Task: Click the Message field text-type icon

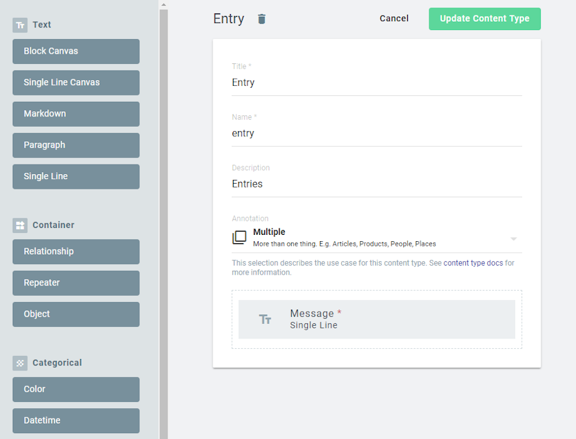Action: 265,319
